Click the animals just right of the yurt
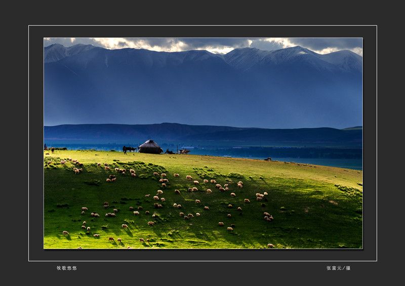This screenshot has width=405, height=286. (x=183, y=151)
